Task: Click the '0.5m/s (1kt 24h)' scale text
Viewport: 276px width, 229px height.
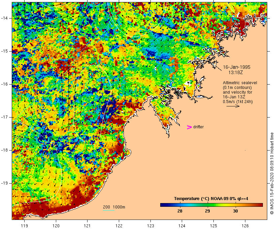Action: coord(238,102)
